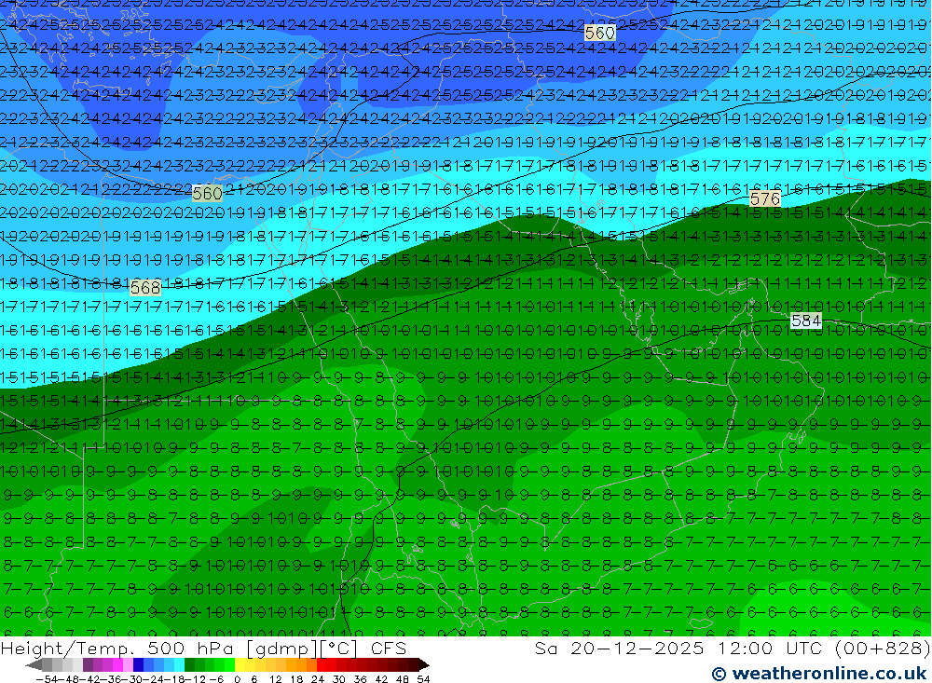932x683 pixels.
Task: Click the -54 legend scale label
Action: coord(47,679)
